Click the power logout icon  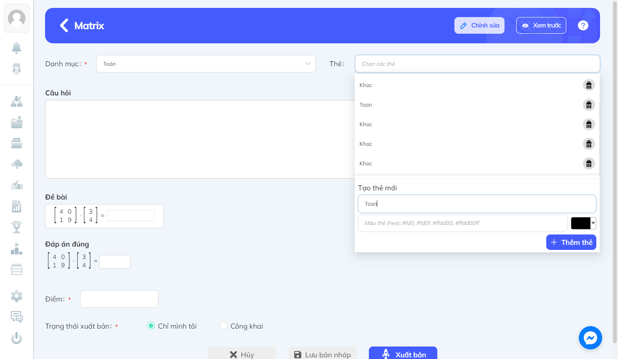(x=17, y=338)
